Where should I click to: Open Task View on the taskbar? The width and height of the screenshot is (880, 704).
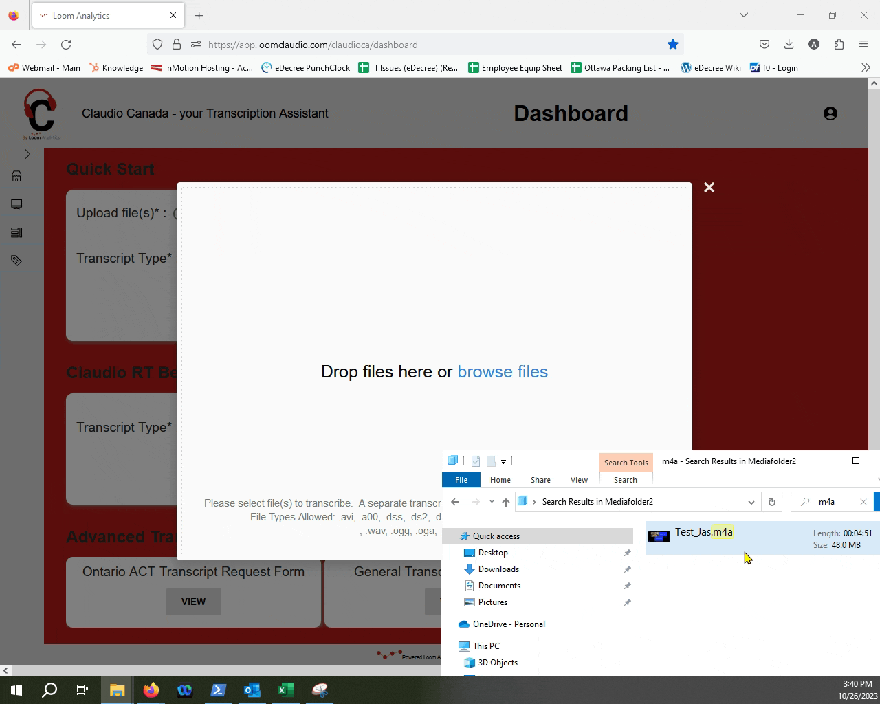tap(82, 690)
